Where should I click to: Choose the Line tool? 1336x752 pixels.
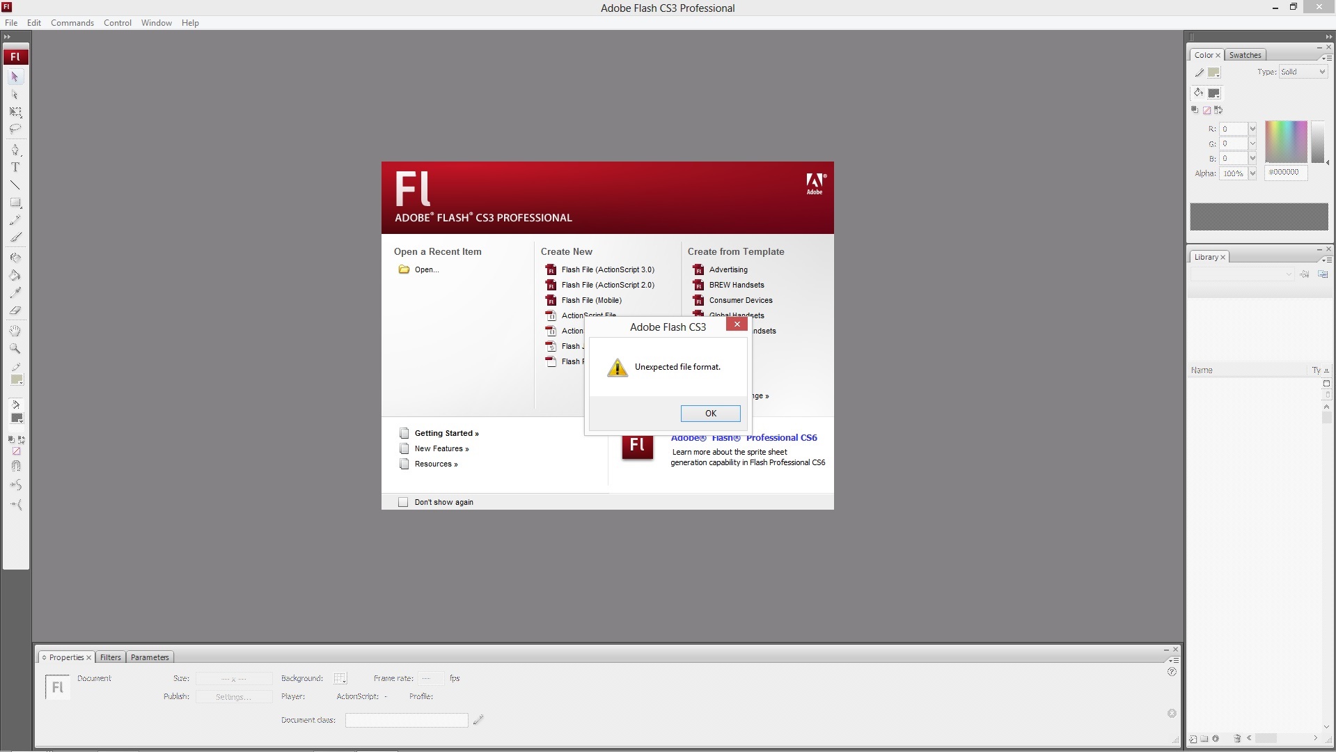pos(15,185)
